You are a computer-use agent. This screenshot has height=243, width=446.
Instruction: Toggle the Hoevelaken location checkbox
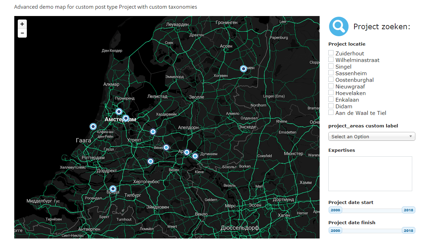331,93
